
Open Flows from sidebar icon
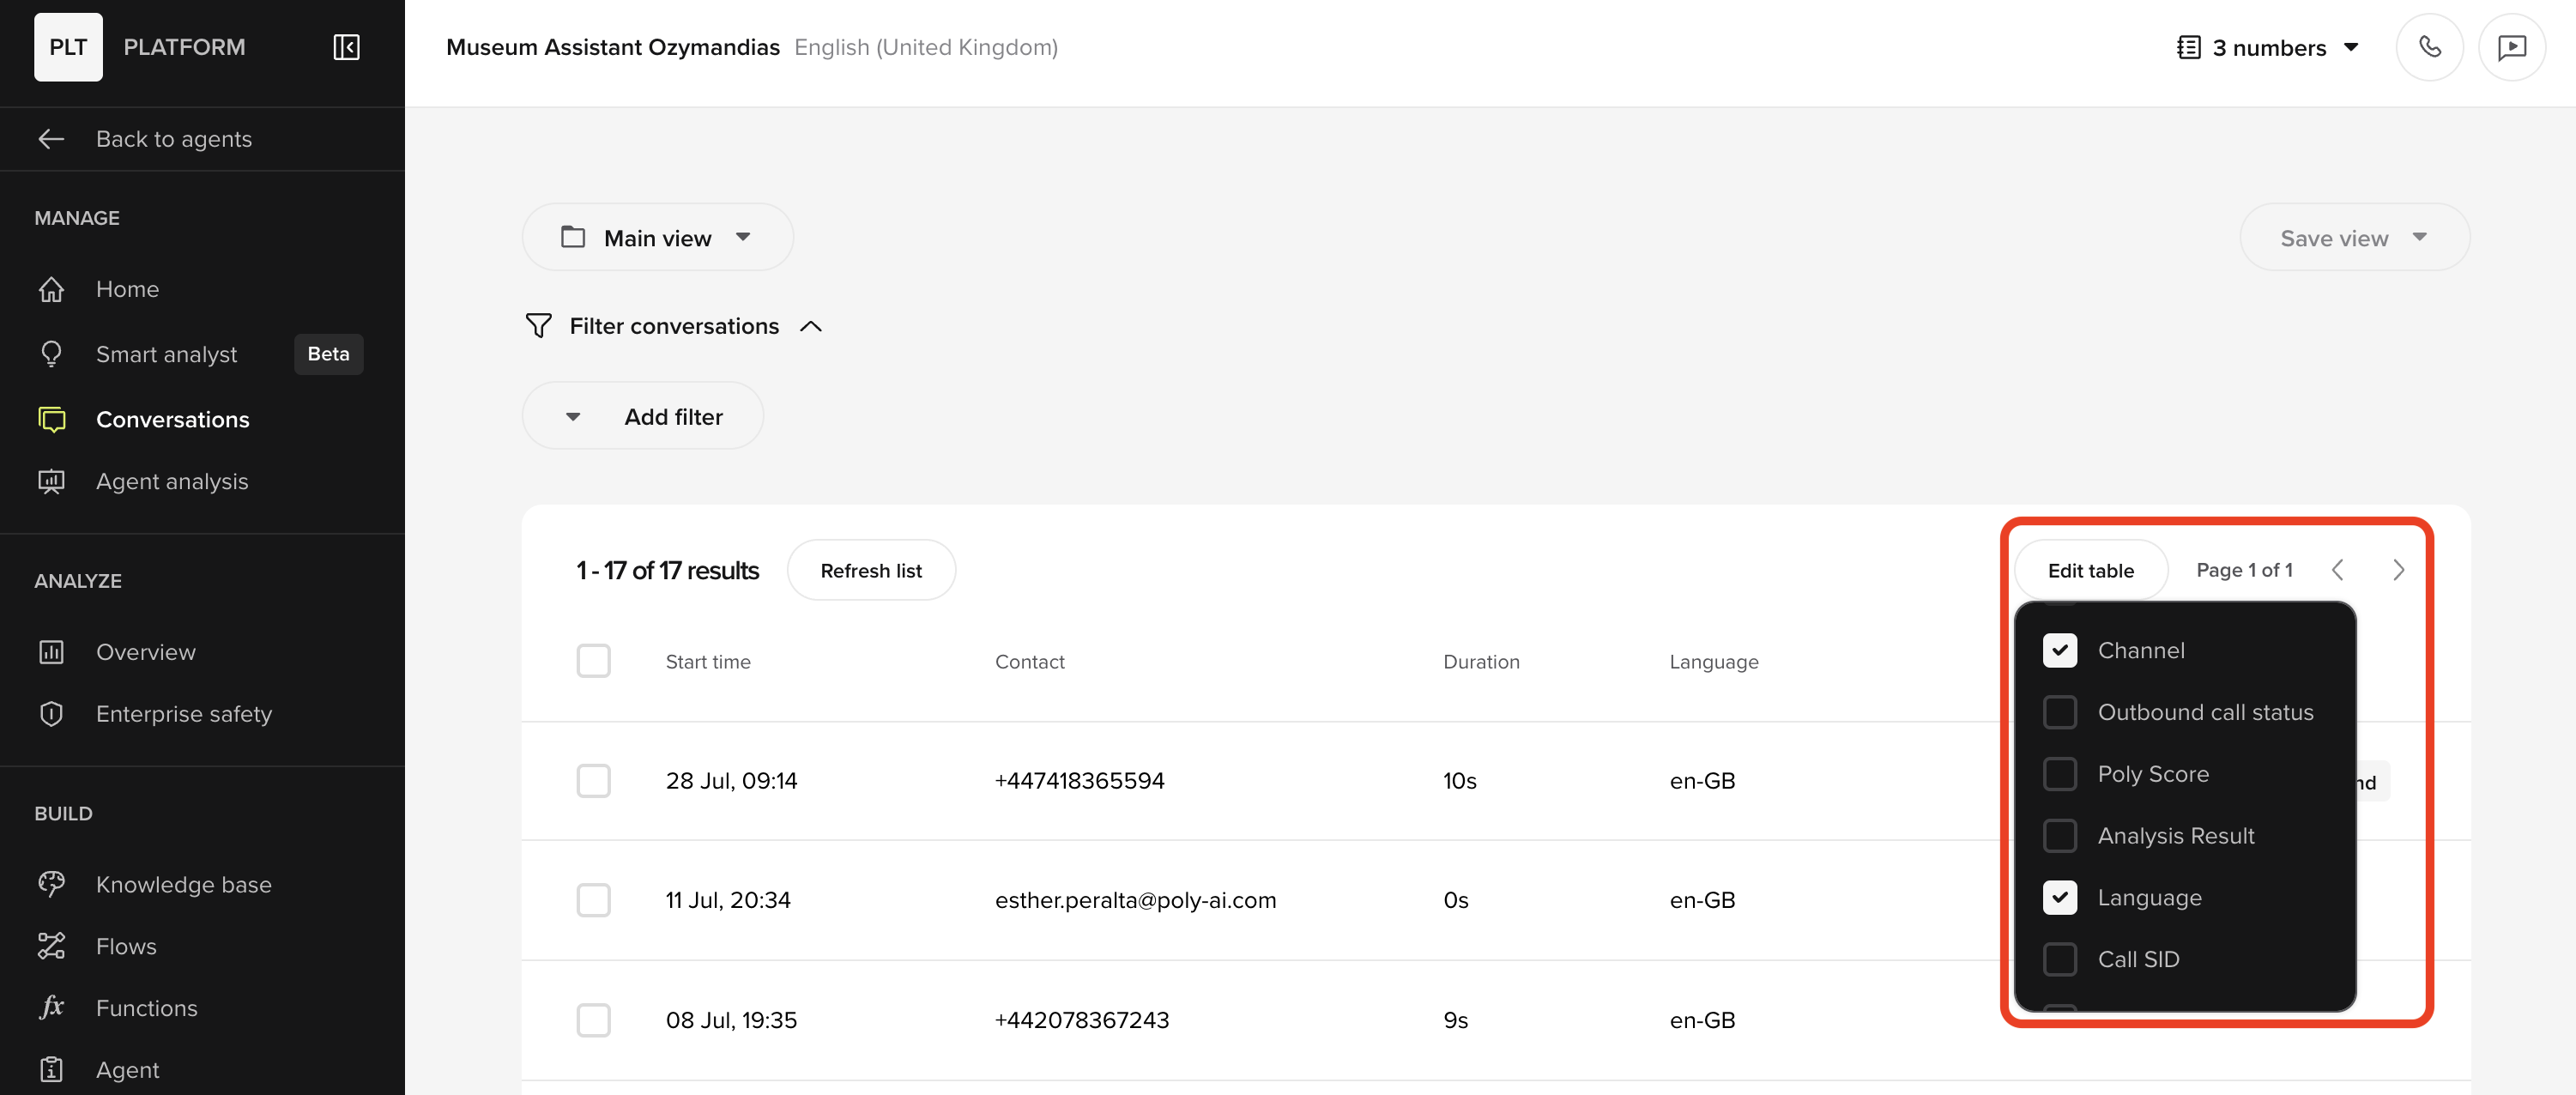(51, 946)
